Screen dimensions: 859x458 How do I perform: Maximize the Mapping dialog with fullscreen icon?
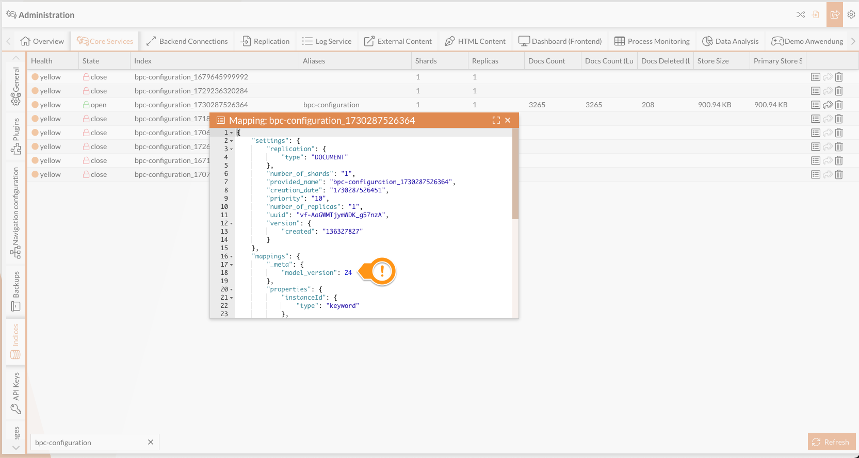click(x=496, y=120)
